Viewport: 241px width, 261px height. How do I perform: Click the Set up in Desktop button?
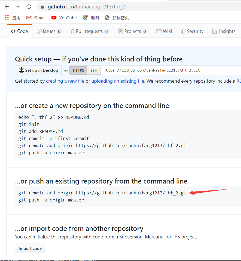[38, 70]
